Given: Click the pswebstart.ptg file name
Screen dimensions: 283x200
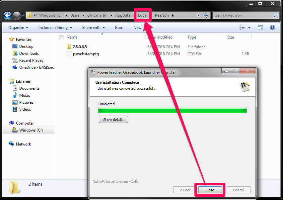Looking at the screenshot, I should (x=86, y=54).
